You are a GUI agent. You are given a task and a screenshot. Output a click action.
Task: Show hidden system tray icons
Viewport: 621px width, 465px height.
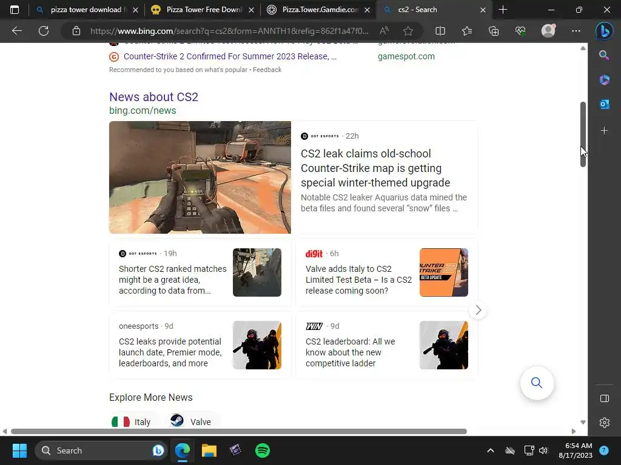tap(490, 450)
